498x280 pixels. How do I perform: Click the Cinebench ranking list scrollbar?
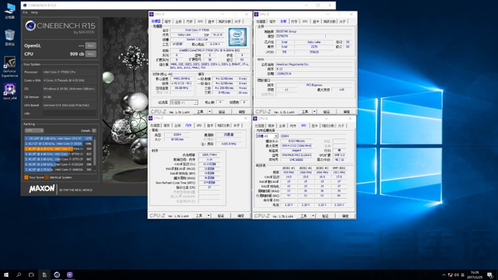(x=95, y=155)
